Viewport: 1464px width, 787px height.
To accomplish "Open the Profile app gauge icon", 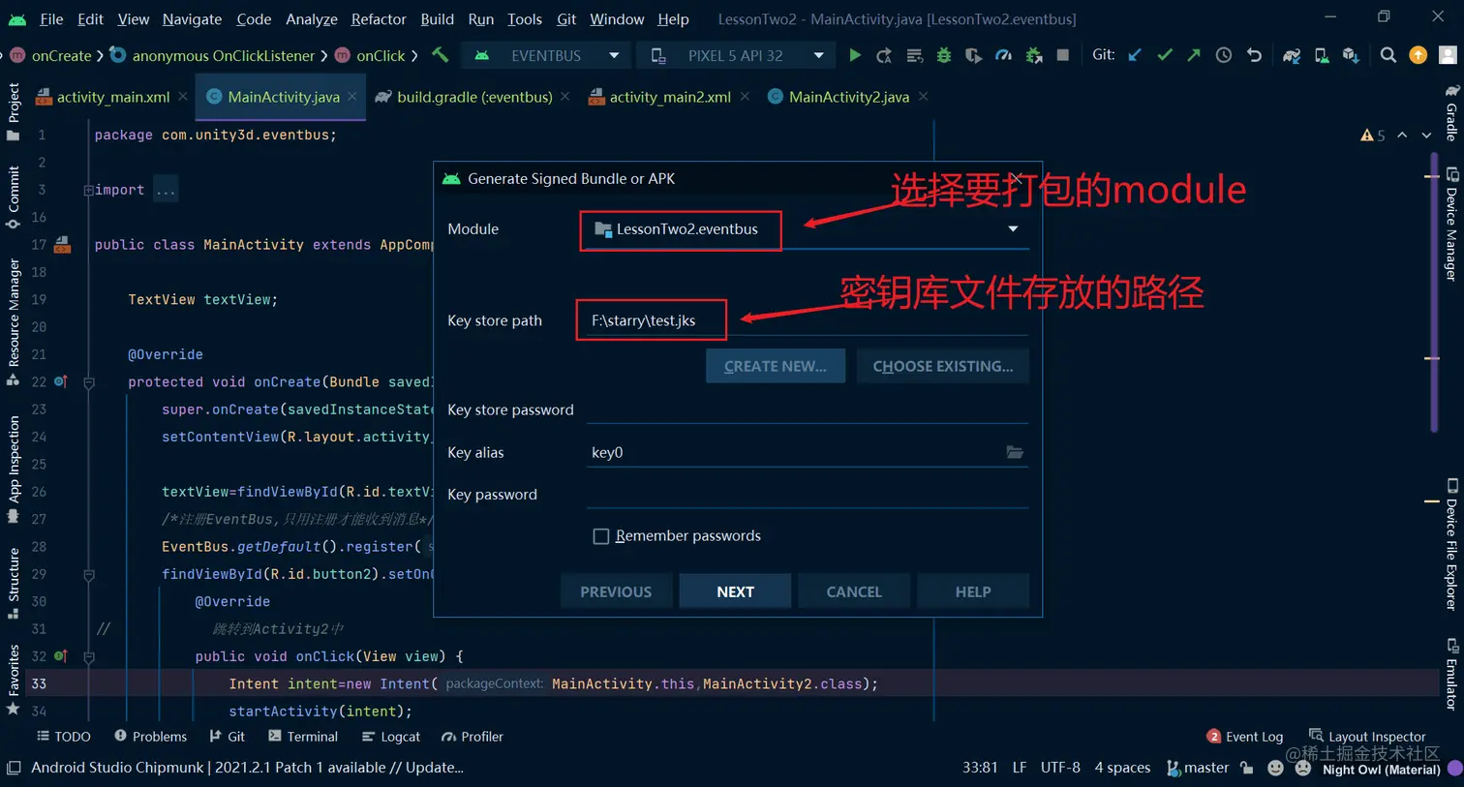I will click(x=1003, y=55).
